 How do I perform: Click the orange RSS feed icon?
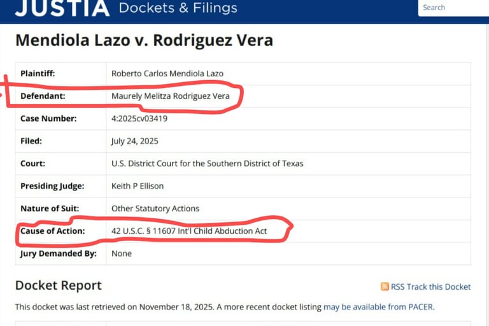pyautogui.click(x=385, y=287)
